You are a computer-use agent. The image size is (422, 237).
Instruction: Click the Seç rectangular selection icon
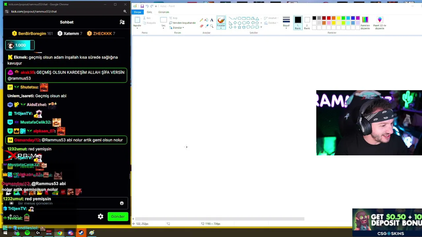(x=163, y=20)
